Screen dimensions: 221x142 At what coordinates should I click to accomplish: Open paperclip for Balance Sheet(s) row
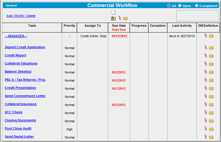pyautogui.click(x=206, y=72)
